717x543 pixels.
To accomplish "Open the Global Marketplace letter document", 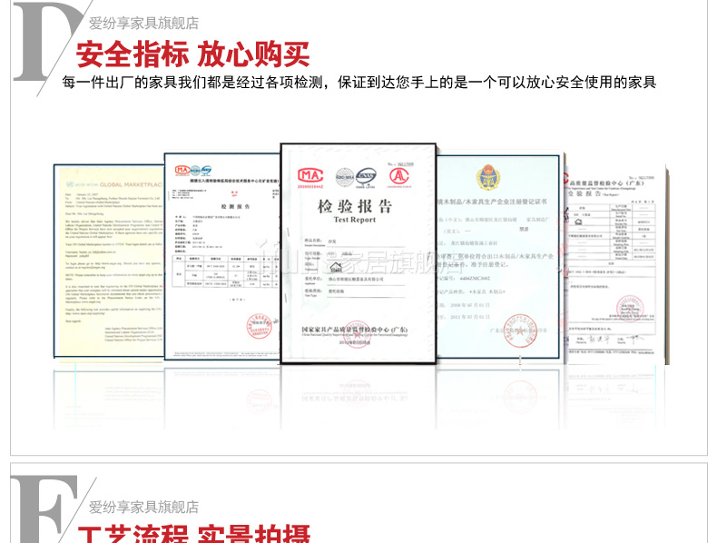I will [x=109, y=261].
